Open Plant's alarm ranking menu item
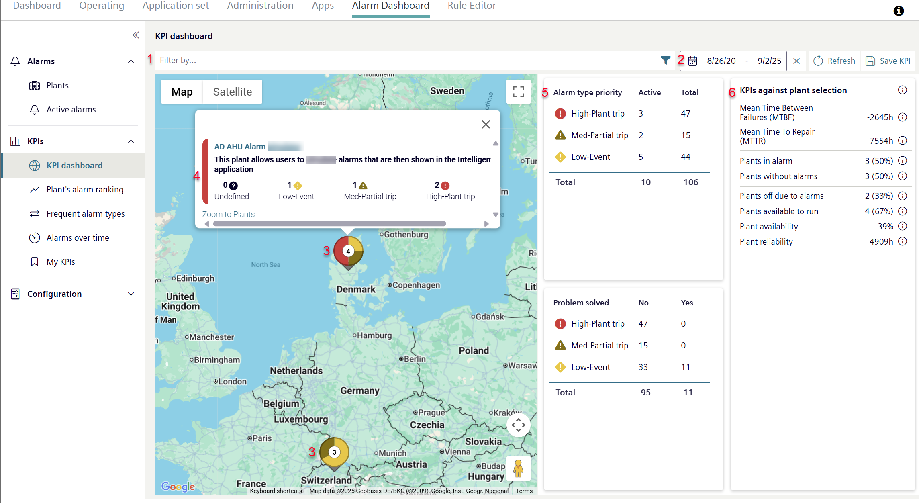919x503 pixels. (x=85, y=190)
